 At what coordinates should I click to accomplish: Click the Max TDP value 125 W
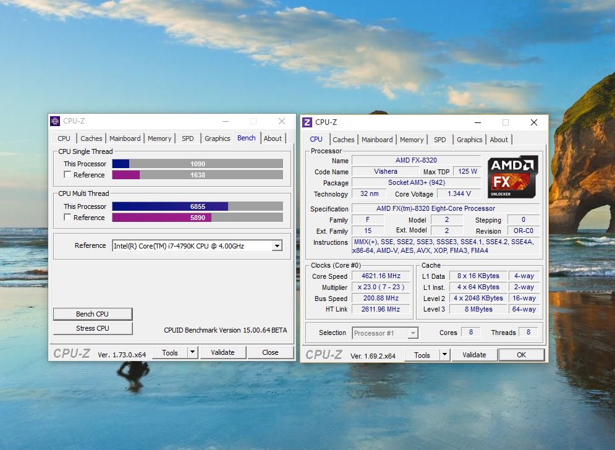(x=467, y=171)
